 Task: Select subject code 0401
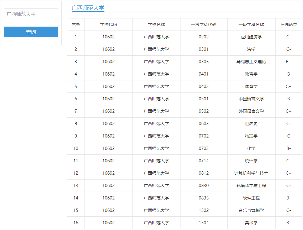pyautogui.click(x=204, y=74)
